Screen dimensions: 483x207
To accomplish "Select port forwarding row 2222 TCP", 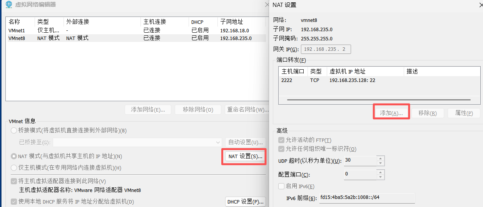I will [379, 80].
